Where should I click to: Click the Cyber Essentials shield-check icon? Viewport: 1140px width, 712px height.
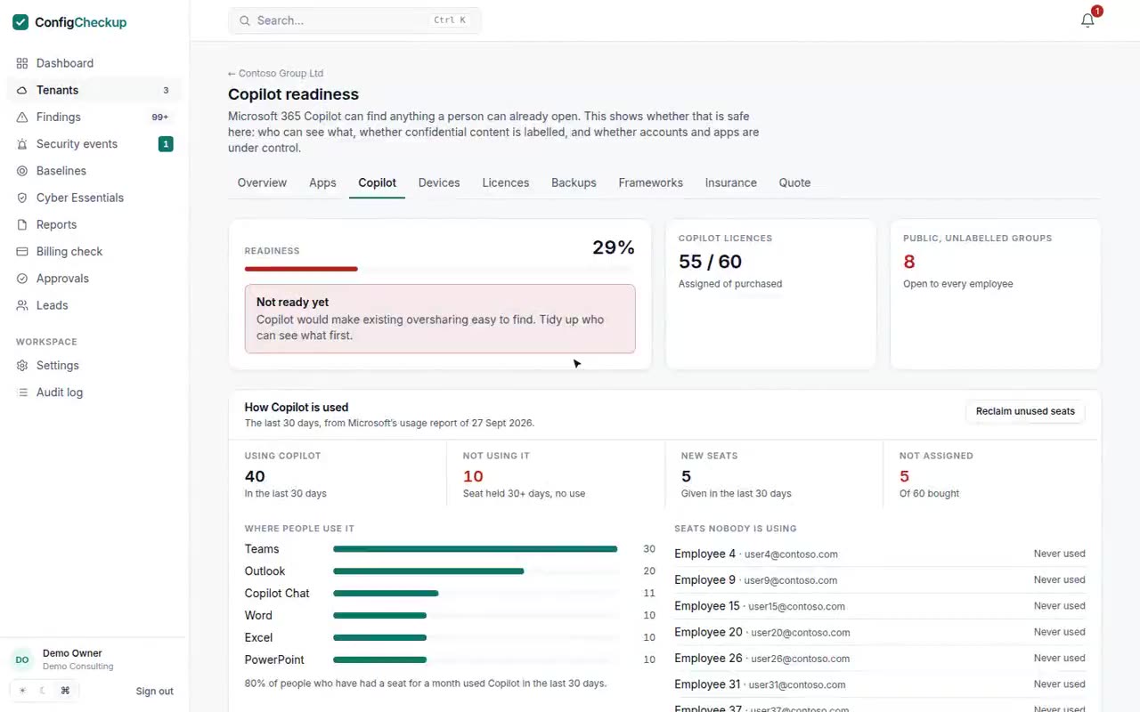[x=22, y=198]
